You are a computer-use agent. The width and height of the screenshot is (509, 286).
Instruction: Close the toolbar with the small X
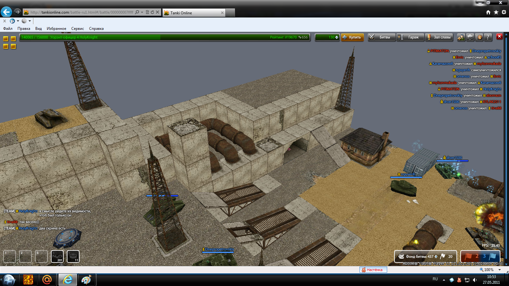point(4,21)
